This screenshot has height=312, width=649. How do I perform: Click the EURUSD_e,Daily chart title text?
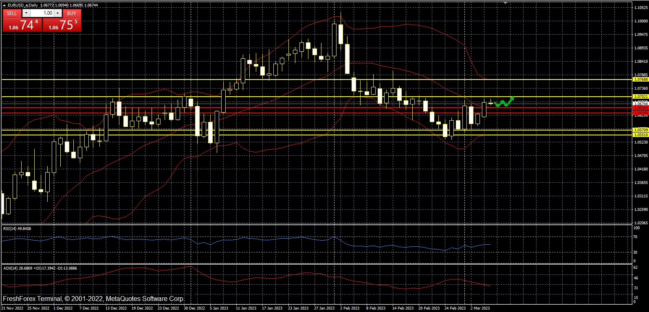24,5
